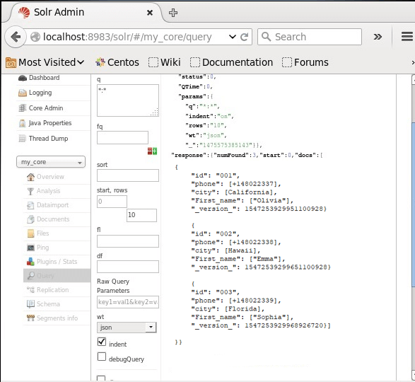This screenshot has width=415, height=382.
Task: Click the Documents icon
Action: (30, 219)
